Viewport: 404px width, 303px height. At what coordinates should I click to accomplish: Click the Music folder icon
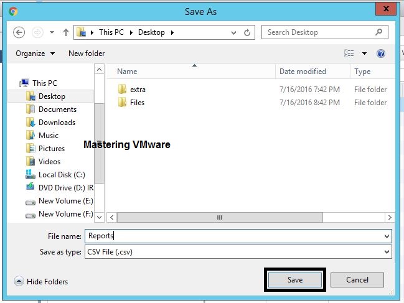[31, 135]
